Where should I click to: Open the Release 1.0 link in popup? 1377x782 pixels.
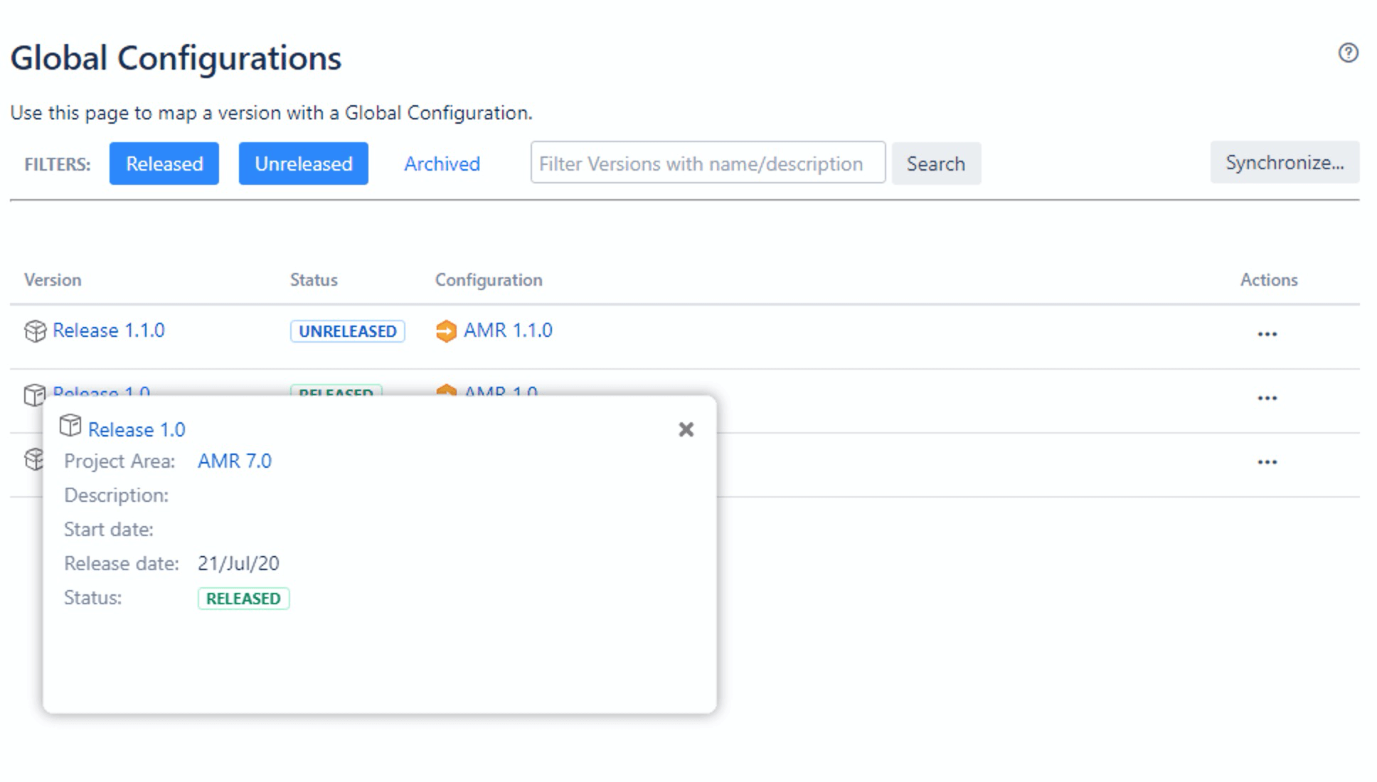137,429
